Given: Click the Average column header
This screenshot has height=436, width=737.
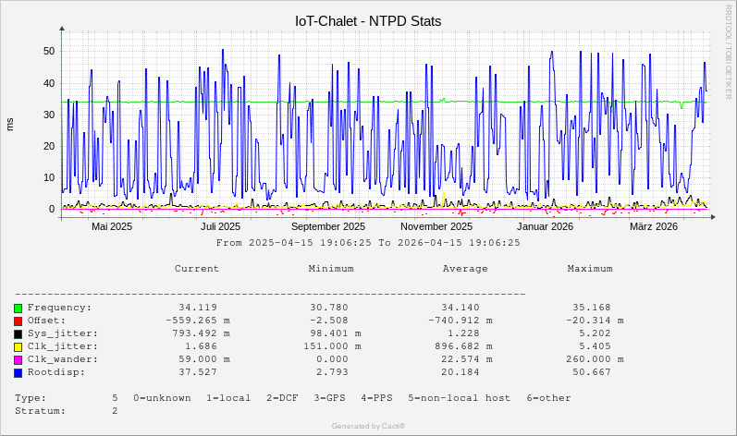Looking at the screenshot, I should pyautogui.click(x=465, y=269).
